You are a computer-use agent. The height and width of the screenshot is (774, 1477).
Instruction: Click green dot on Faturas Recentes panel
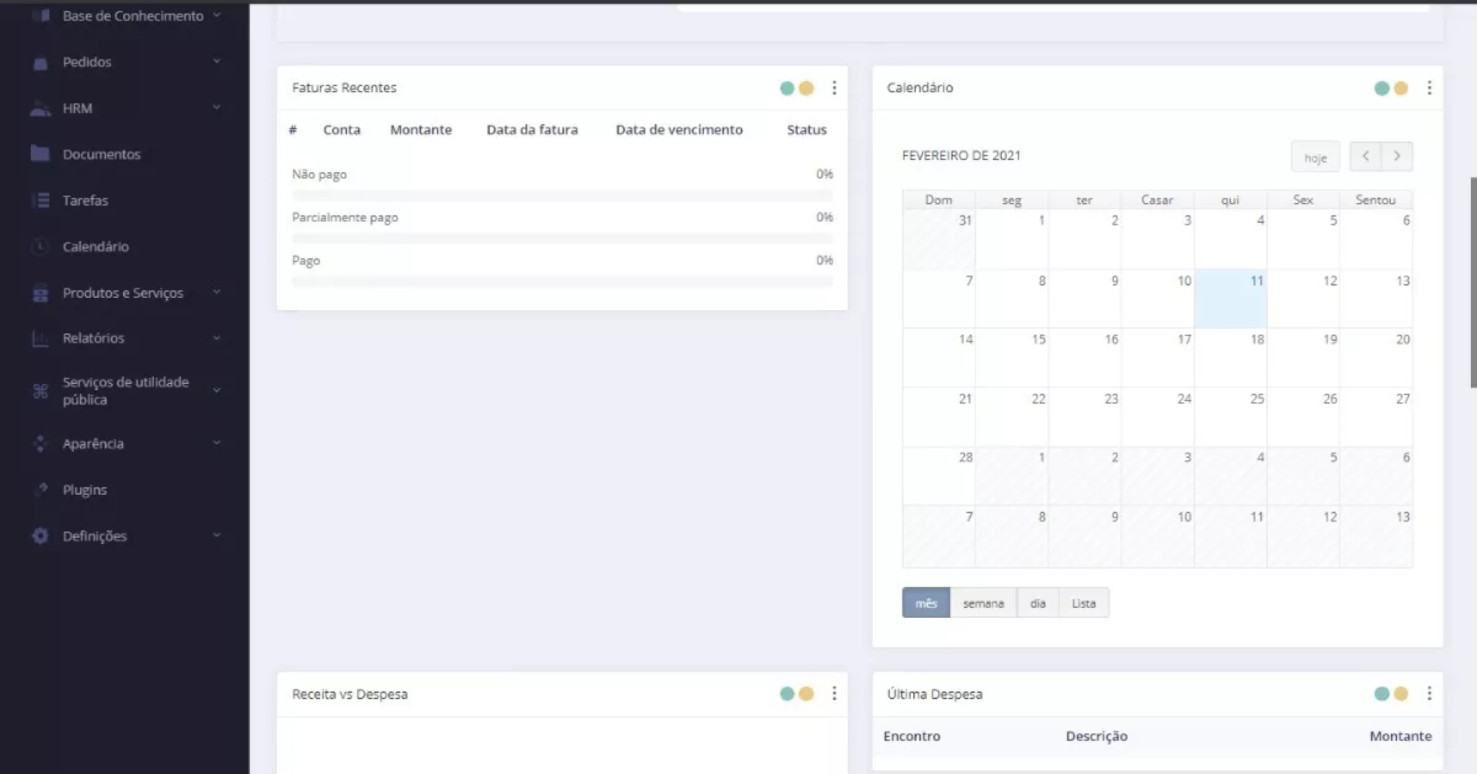coord(786,88)
